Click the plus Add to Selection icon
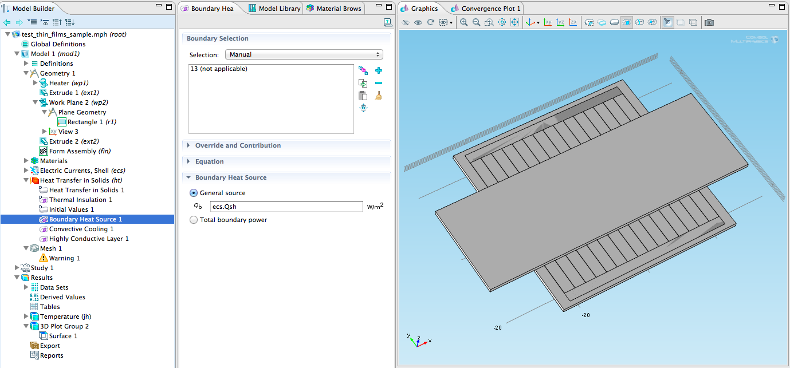This screenshot has height=368, width=790. coord(378,70)
